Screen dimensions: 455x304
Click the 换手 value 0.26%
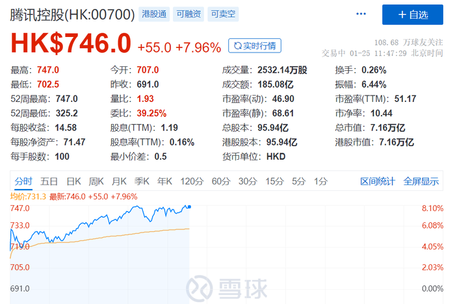[374, 70]
